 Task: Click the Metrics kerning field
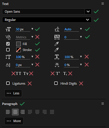(23, 37)
